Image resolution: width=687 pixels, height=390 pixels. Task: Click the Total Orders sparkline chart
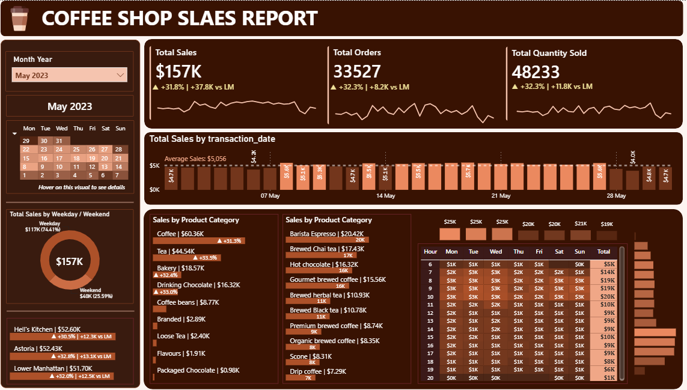(415, 112)
